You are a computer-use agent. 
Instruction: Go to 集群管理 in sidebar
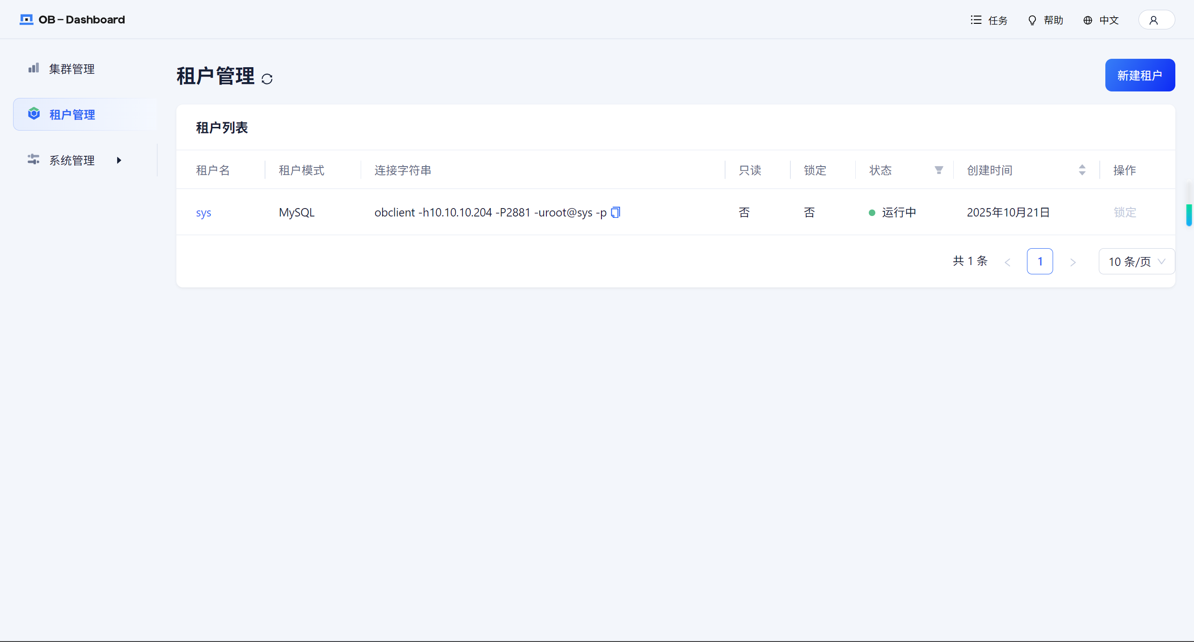72,69
